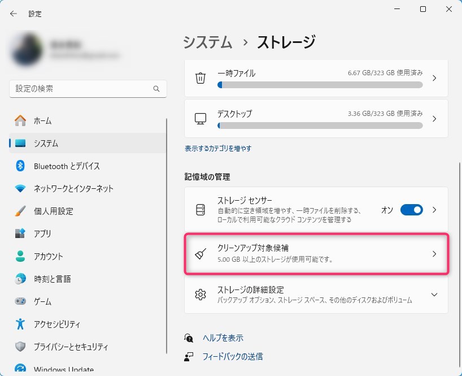
Task: Open the ヘルプを表示 link
Action: (x=223, y=338)
